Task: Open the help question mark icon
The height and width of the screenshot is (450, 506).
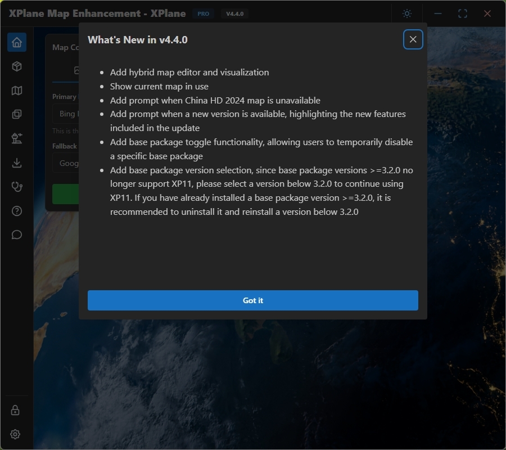Action: click(17, 211)
